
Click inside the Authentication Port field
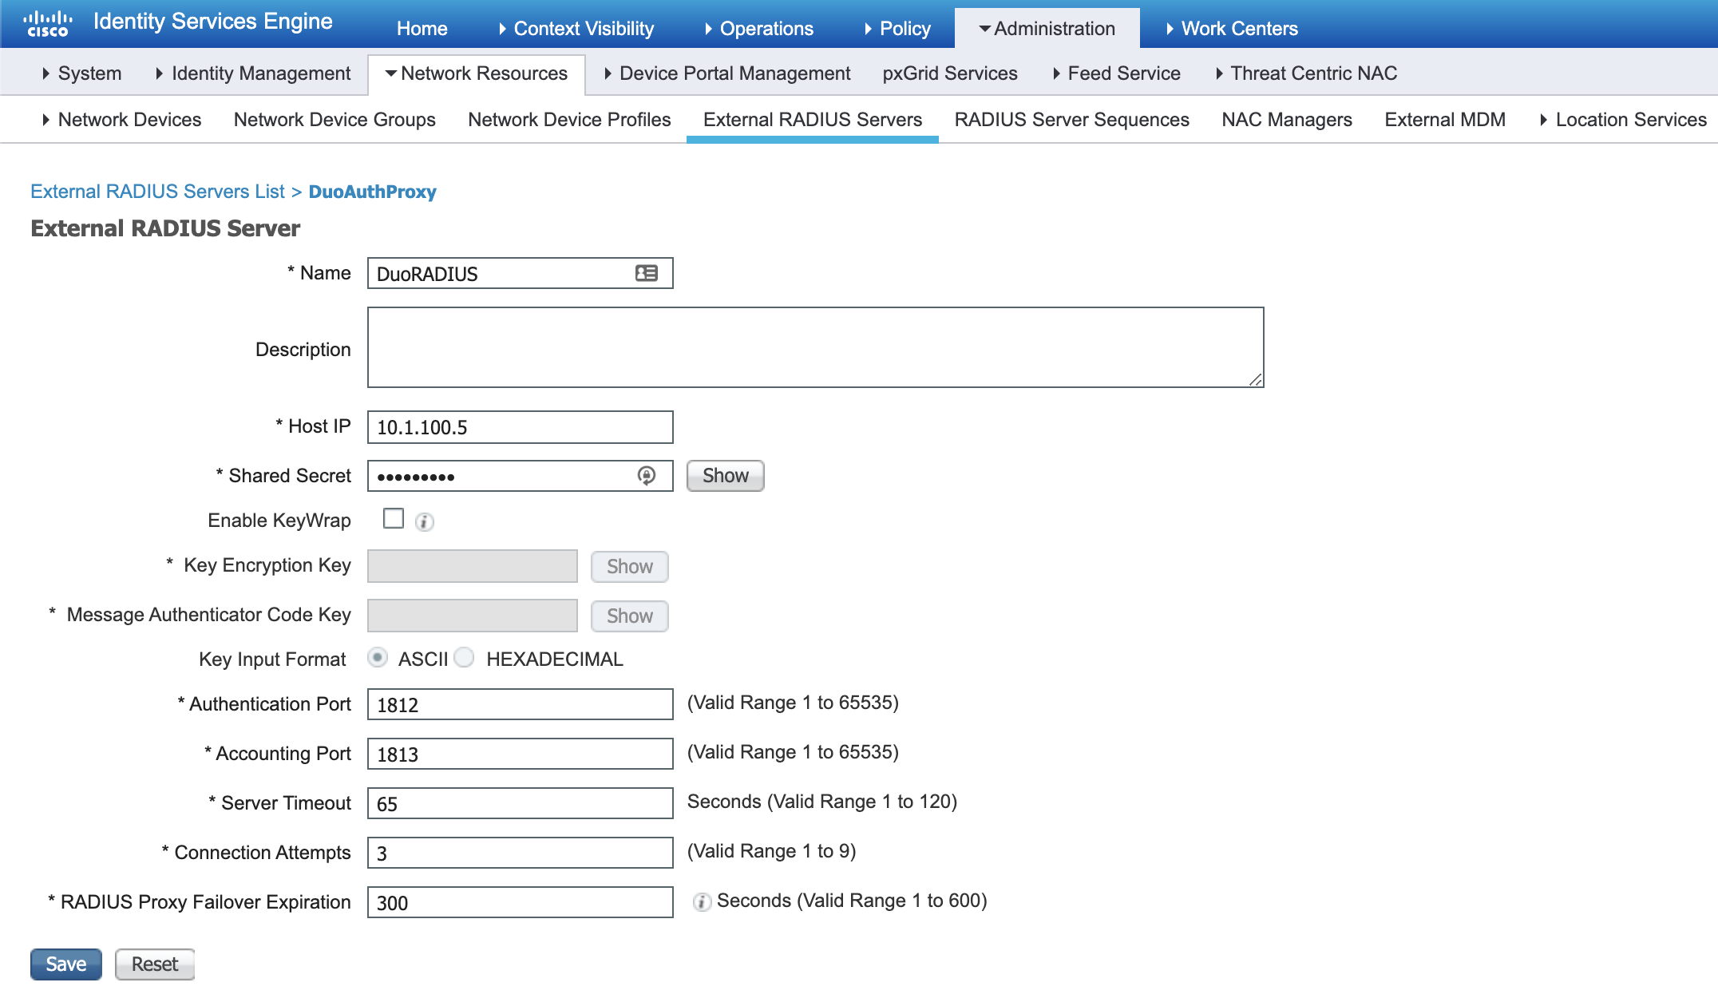(519, 704)
